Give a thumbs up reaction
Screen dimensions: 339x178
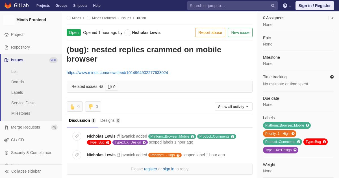click(75, 107)
